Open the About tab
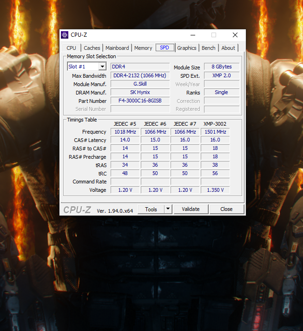Image resolution: width=303 pixels, height=331 pixels. [x=228, y=48]
